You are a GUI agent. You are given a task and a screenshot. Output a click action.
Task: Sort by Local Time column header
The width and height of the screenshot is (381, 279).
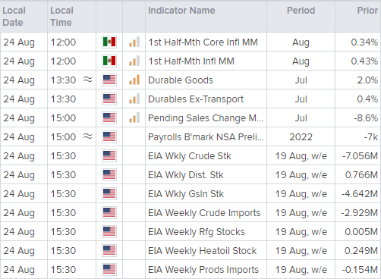[61, 17]
